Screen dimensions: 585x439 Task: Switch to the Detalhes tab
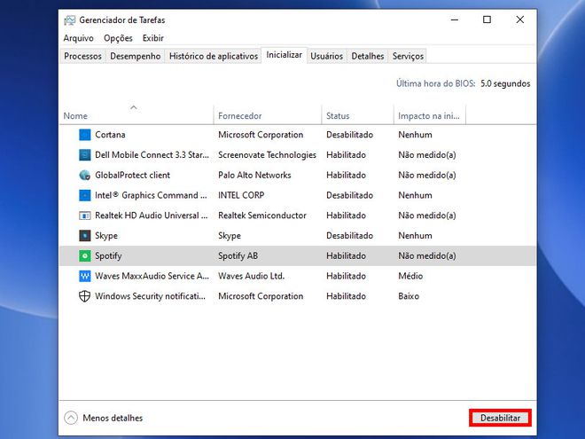coord(368,56)
